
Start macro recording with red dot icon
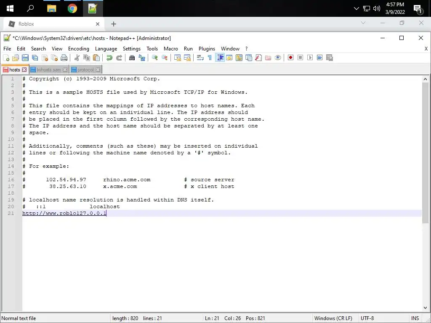pos(290,58)
